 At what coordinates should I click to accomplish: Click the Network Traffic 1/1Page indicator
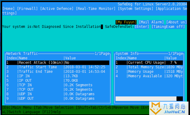point(102,54)
